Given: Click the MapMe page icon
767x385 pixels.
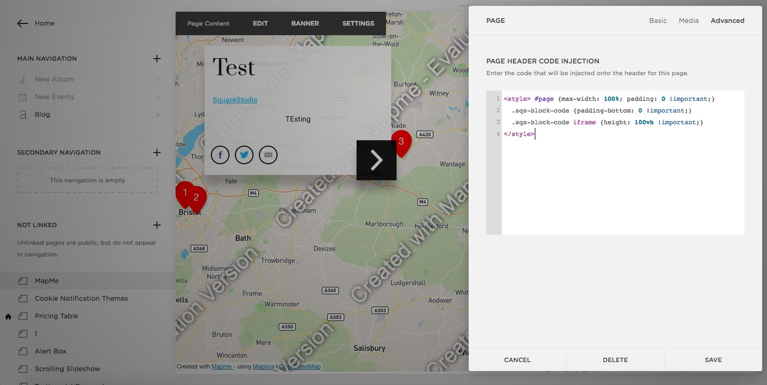Looking at the screenshot, I should 22,281.
